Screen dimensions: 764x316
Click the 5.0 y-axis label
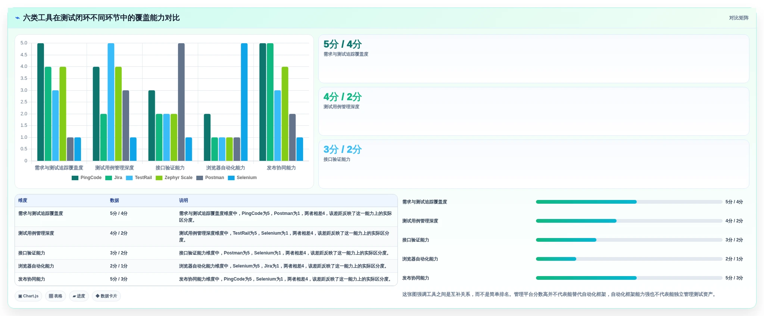pos(24,43)
